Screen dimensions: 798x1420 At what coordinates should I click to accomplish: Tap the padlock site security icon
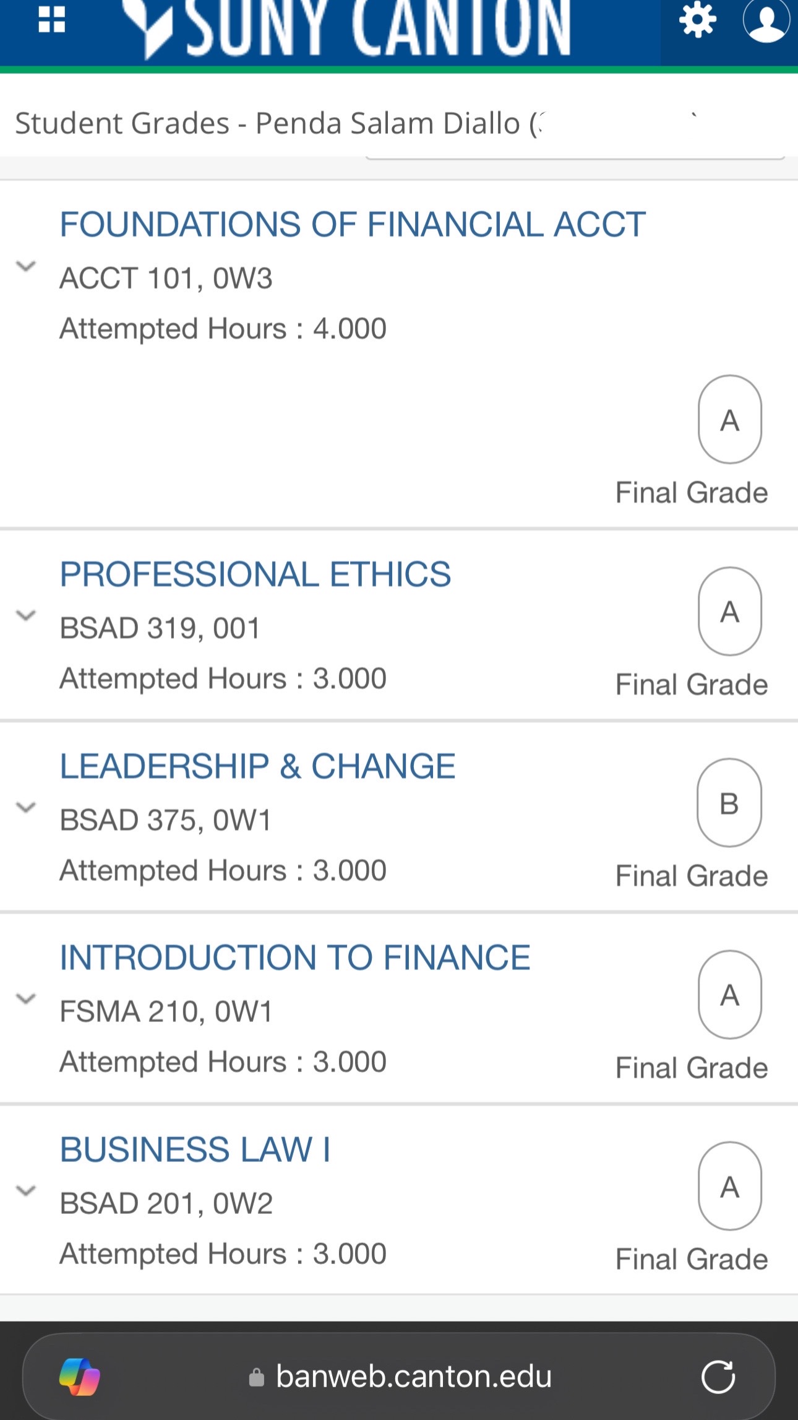(256, 1377)
